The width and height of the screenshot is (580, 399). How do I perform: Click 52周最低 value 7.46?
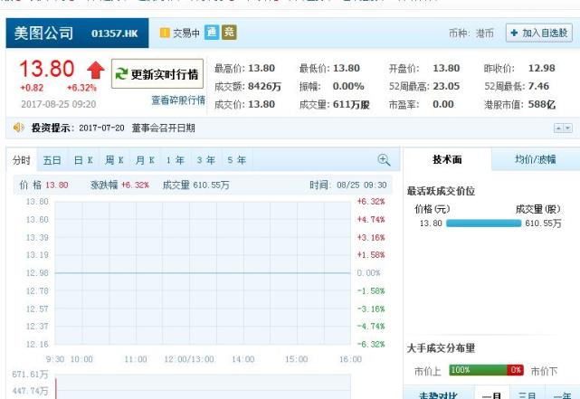click(538, 86)
